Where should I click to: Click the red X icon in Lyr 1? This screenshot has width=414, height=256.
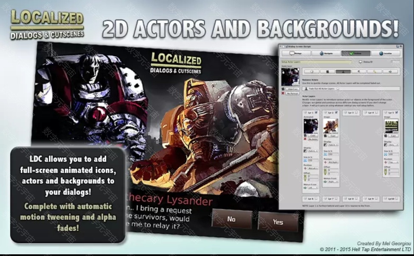(x=305, y=139)
